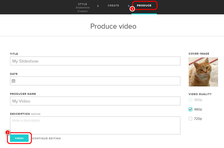224x148 pixels.
Task: Enable 720p video quality
Action: click(190, 119)
